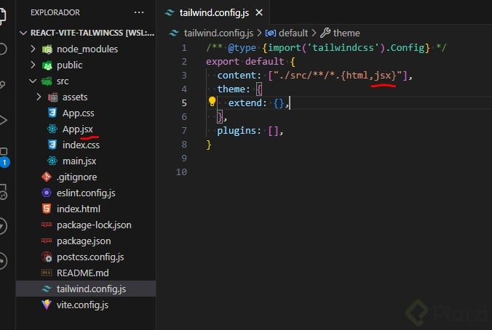Expand the assets folder chevron
The image size is (492, 330).
tap(39, 97)
